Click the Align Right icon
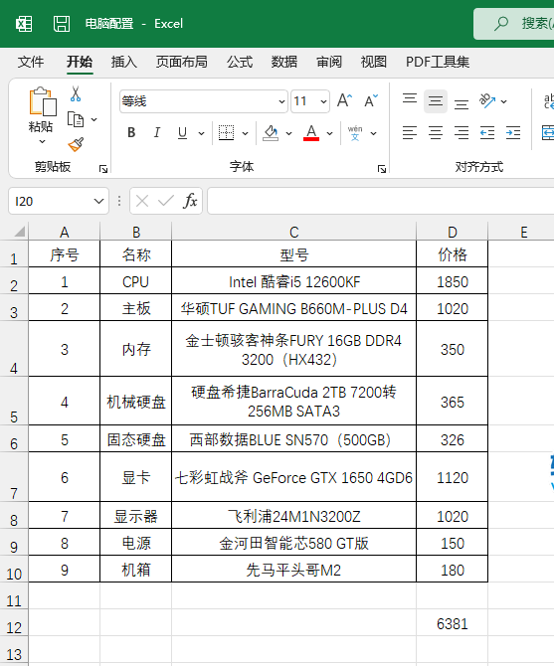 click(462, 133)
